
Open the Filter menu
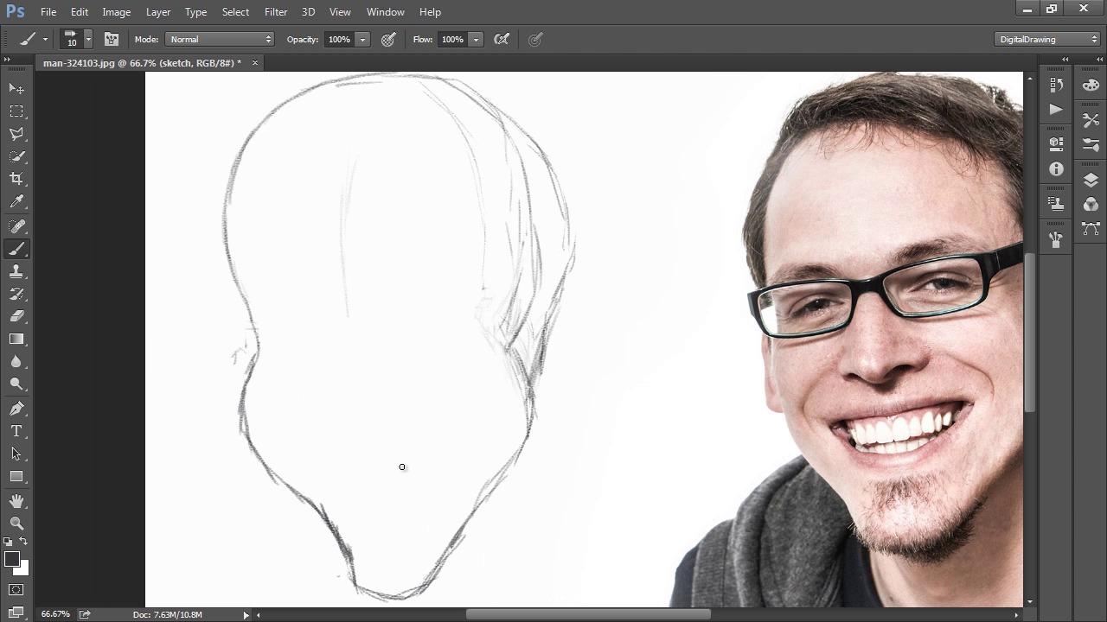tap(276, 12)
